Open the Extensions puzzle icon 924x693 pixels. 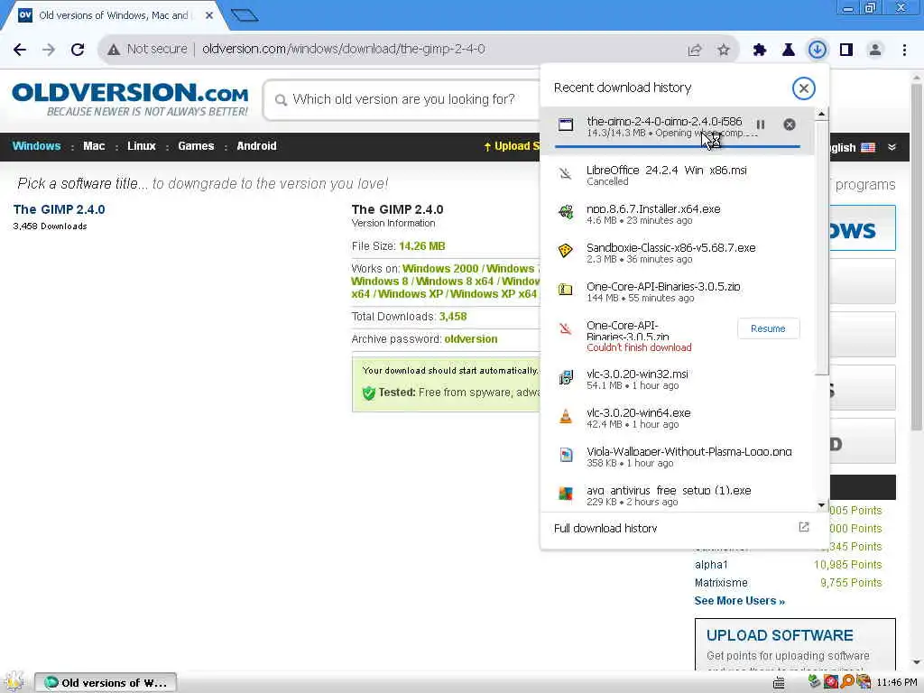760,51
